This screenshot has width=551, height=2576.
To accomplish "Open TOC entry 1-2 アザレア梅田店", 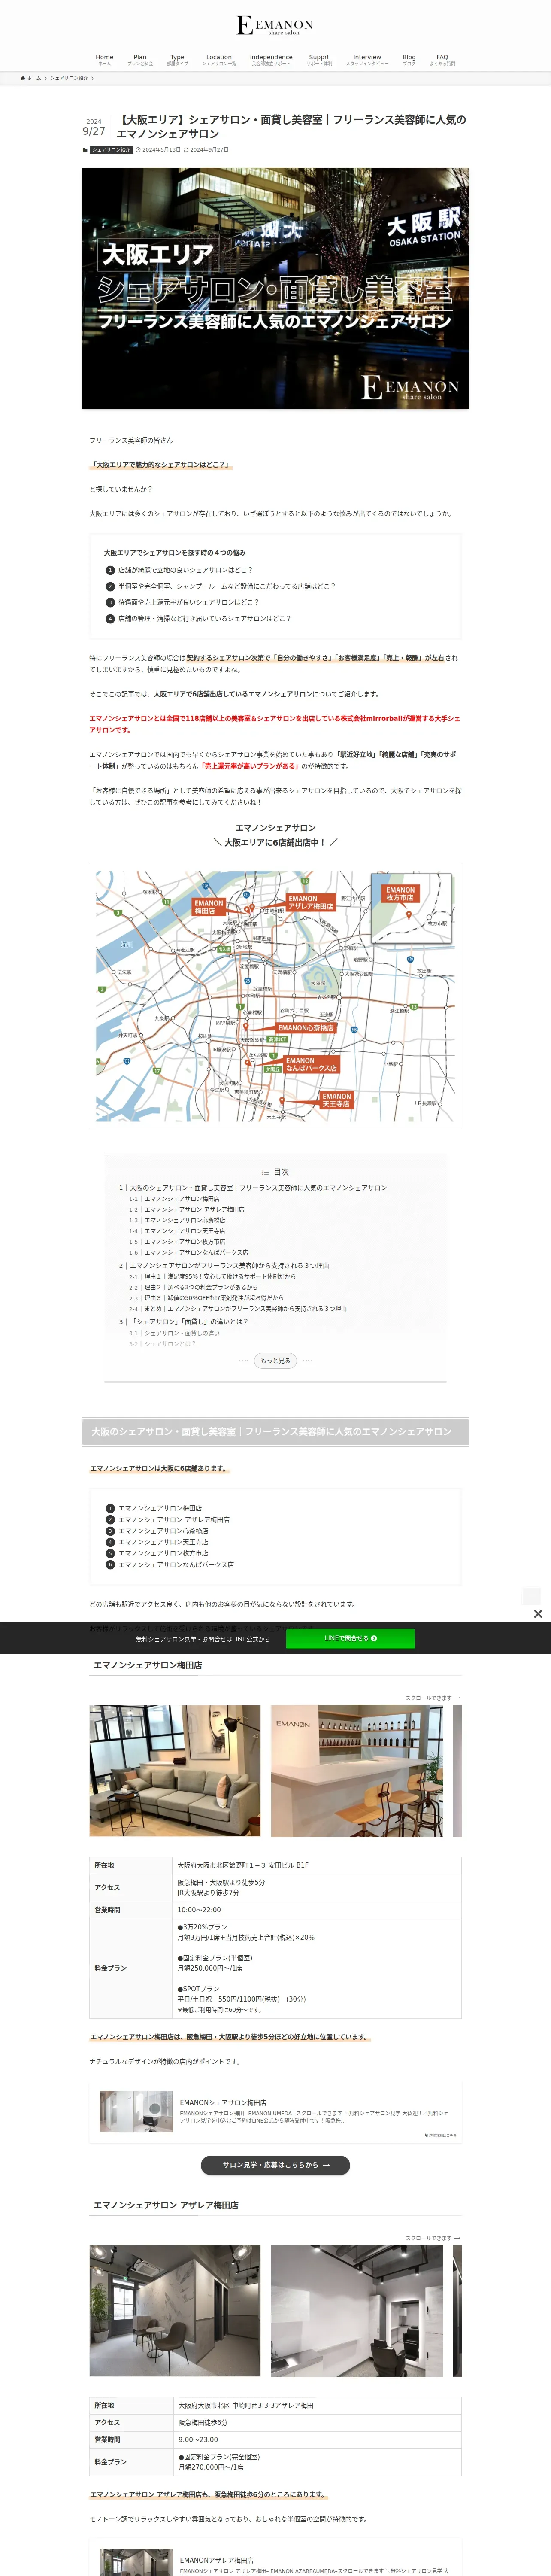I will [194, 1209].
